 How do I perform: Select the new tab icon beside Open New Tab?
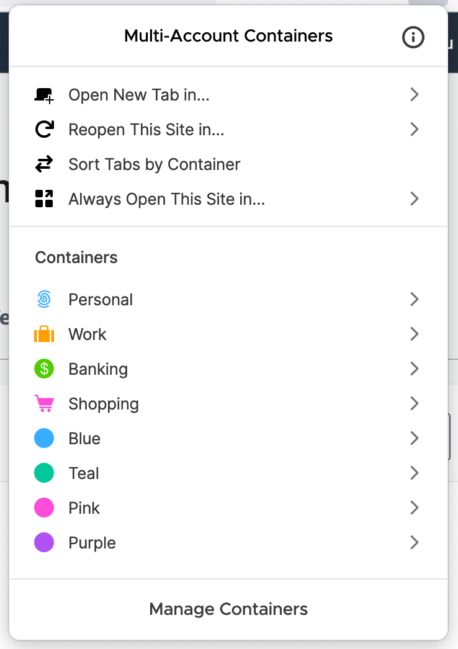point(43,94)
